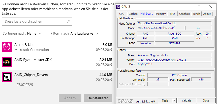Switch to the Caches tab

[x=133, y=14]
